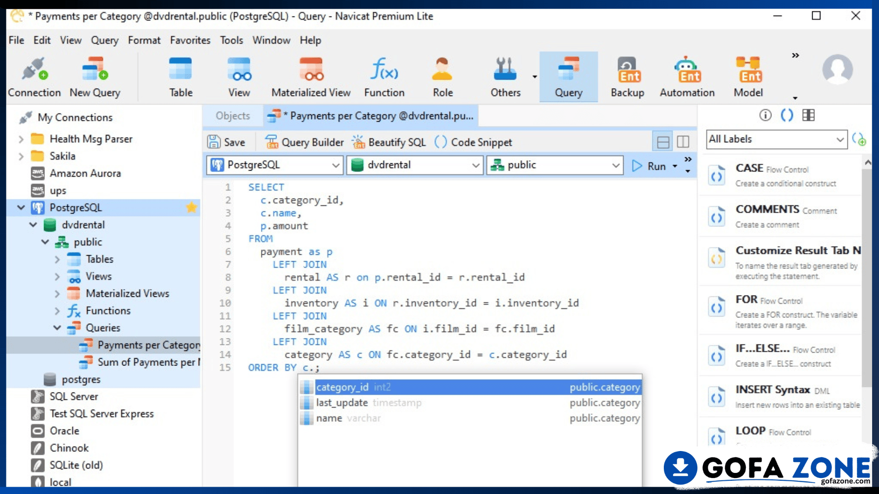Open the Role toolbar icon
The height and width of the screenshot is (494, 879).
[x=443, y=77]
